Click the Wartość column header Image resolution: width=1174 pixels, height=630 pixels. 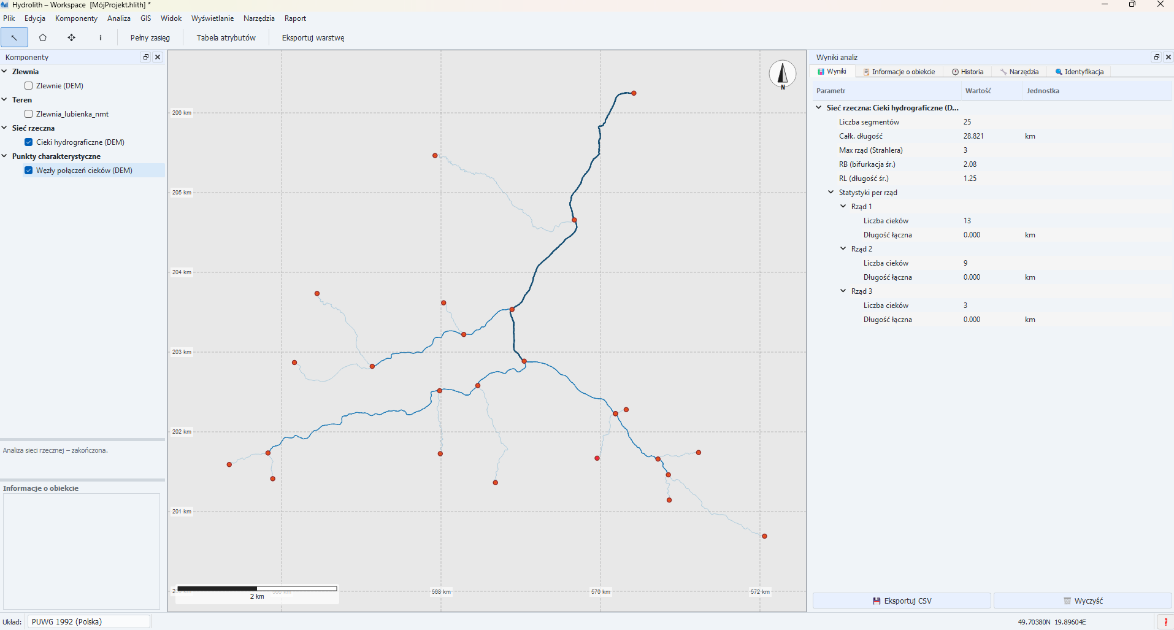pos(992,91)
